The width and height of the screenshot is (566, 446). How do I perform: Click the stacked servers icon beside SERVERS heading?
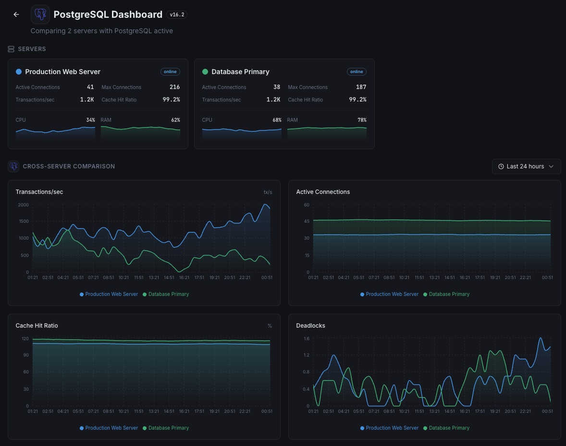(10, 49)
